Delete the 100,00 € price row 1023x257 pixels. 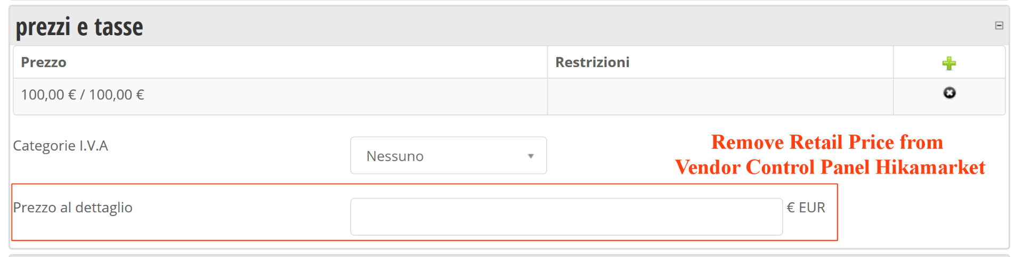(949, 93)
